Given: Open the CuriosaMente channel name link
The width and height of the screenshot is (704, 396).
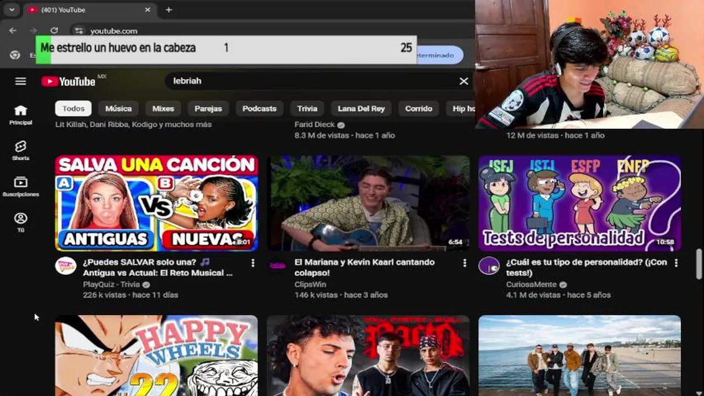Looking at the screenshot, I should tap(532, 284).
